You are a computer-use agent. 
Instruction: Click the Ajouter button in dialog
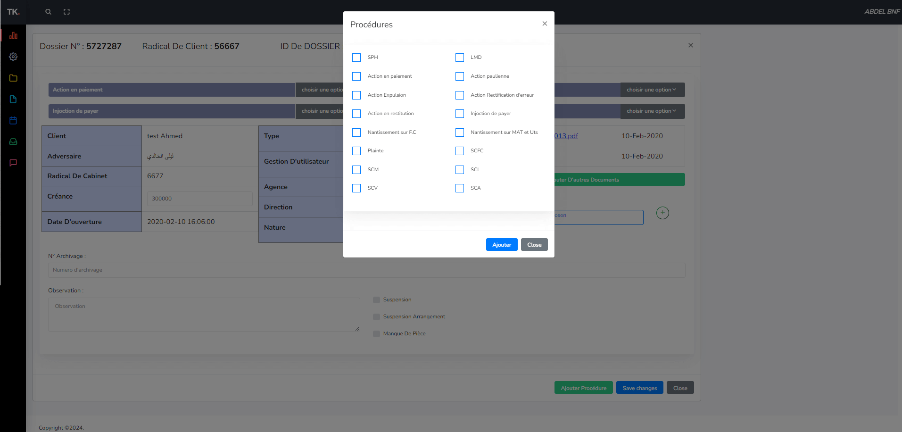click(502, 245)
